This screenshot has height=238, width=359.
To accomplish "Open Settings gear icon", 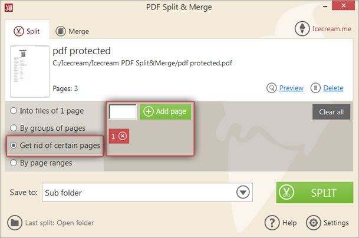I will (x=314, y=223).
